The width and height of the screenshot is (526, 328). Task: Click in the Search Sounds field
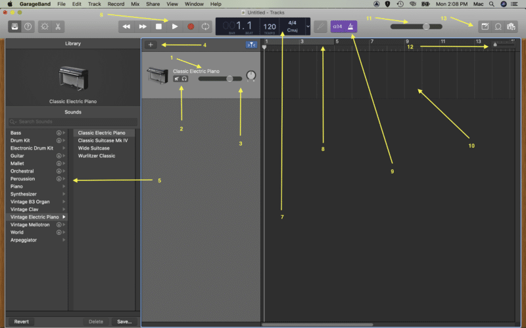click(73, 121)
